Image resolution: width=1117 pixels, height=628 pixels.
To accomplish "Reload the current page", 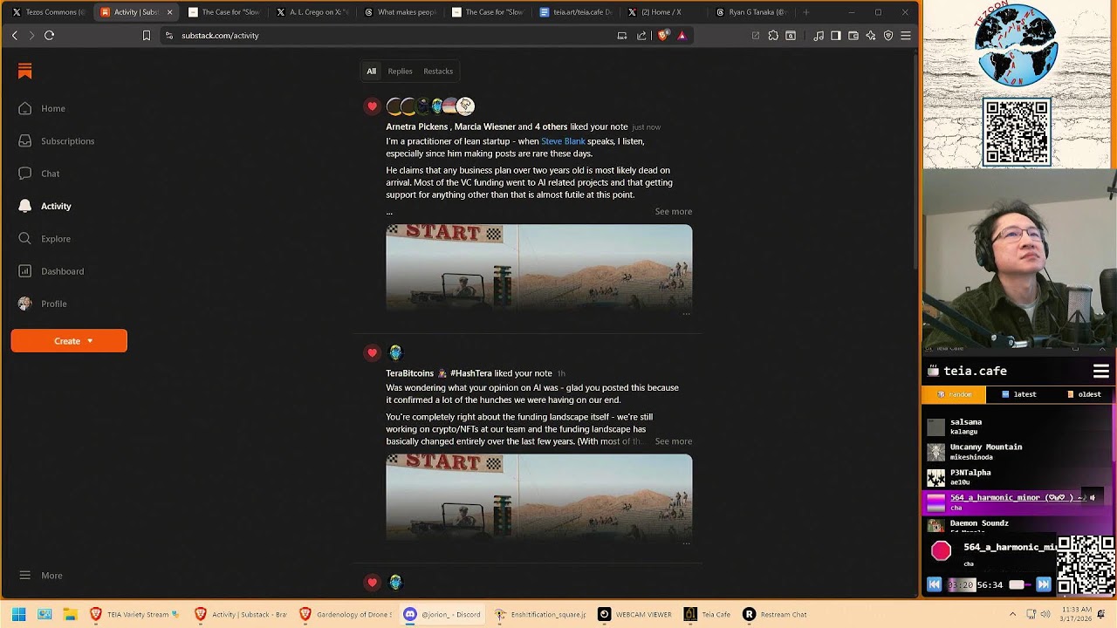I will (x=50, y=36).
